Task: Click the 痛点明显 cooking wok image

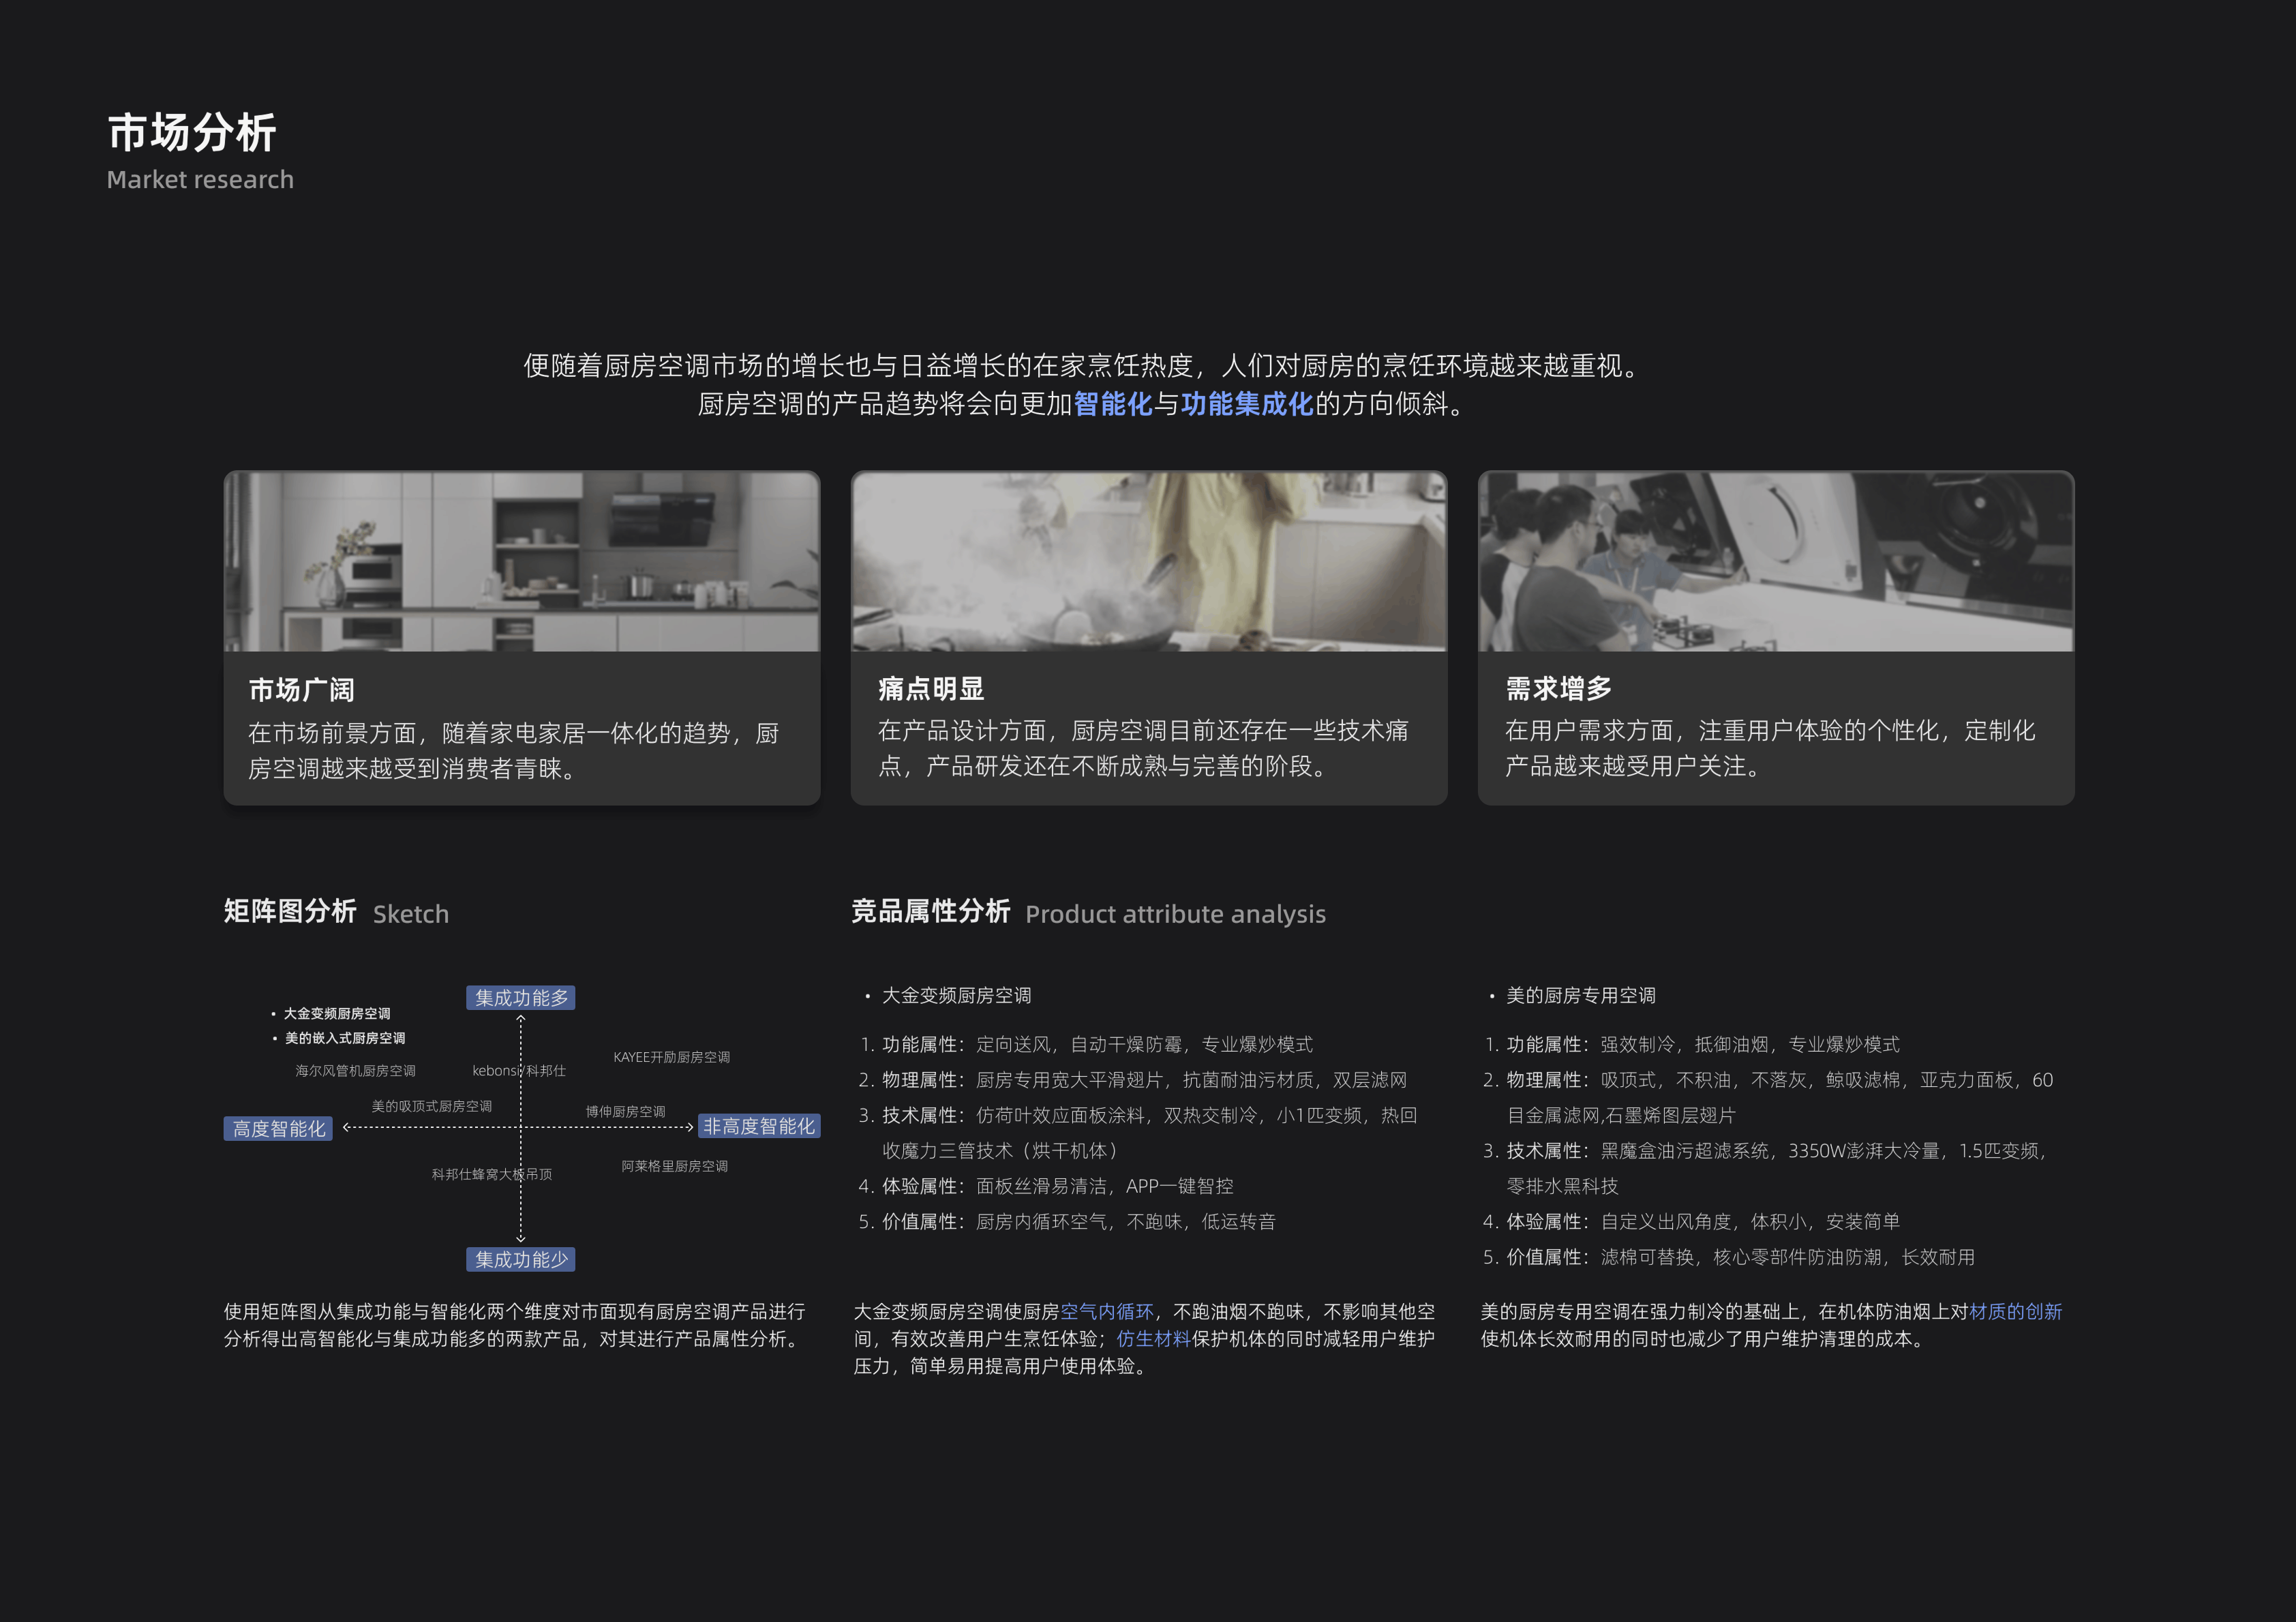Action: coord(1147,560)
